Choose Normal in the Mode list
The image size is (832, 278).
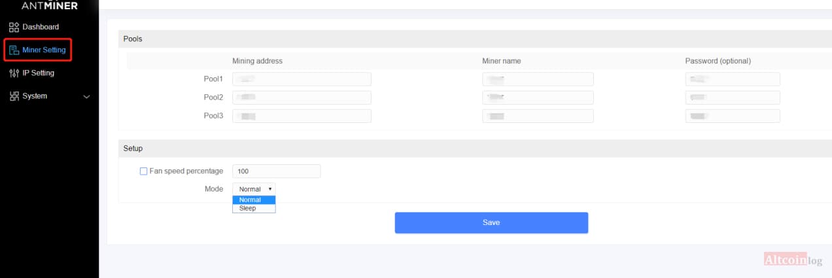(254, 200)
